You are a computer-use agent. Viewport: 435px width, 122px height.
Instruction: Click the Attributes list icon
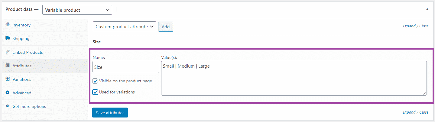point(8,66)
